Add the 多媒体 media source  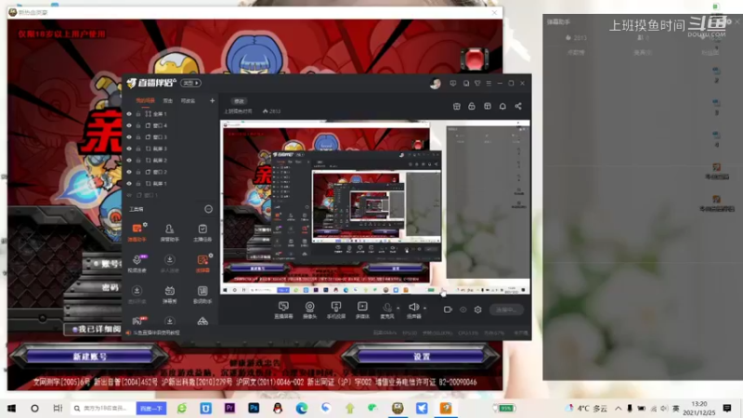click(362, 310)
